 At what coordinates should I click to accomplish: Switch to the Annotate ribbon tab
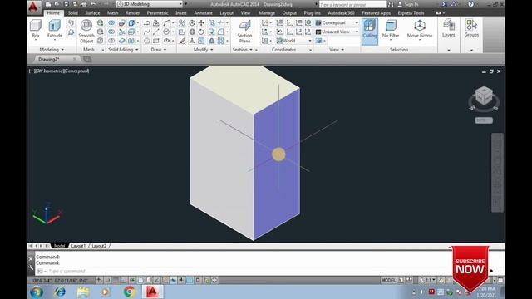pos(203,13)
